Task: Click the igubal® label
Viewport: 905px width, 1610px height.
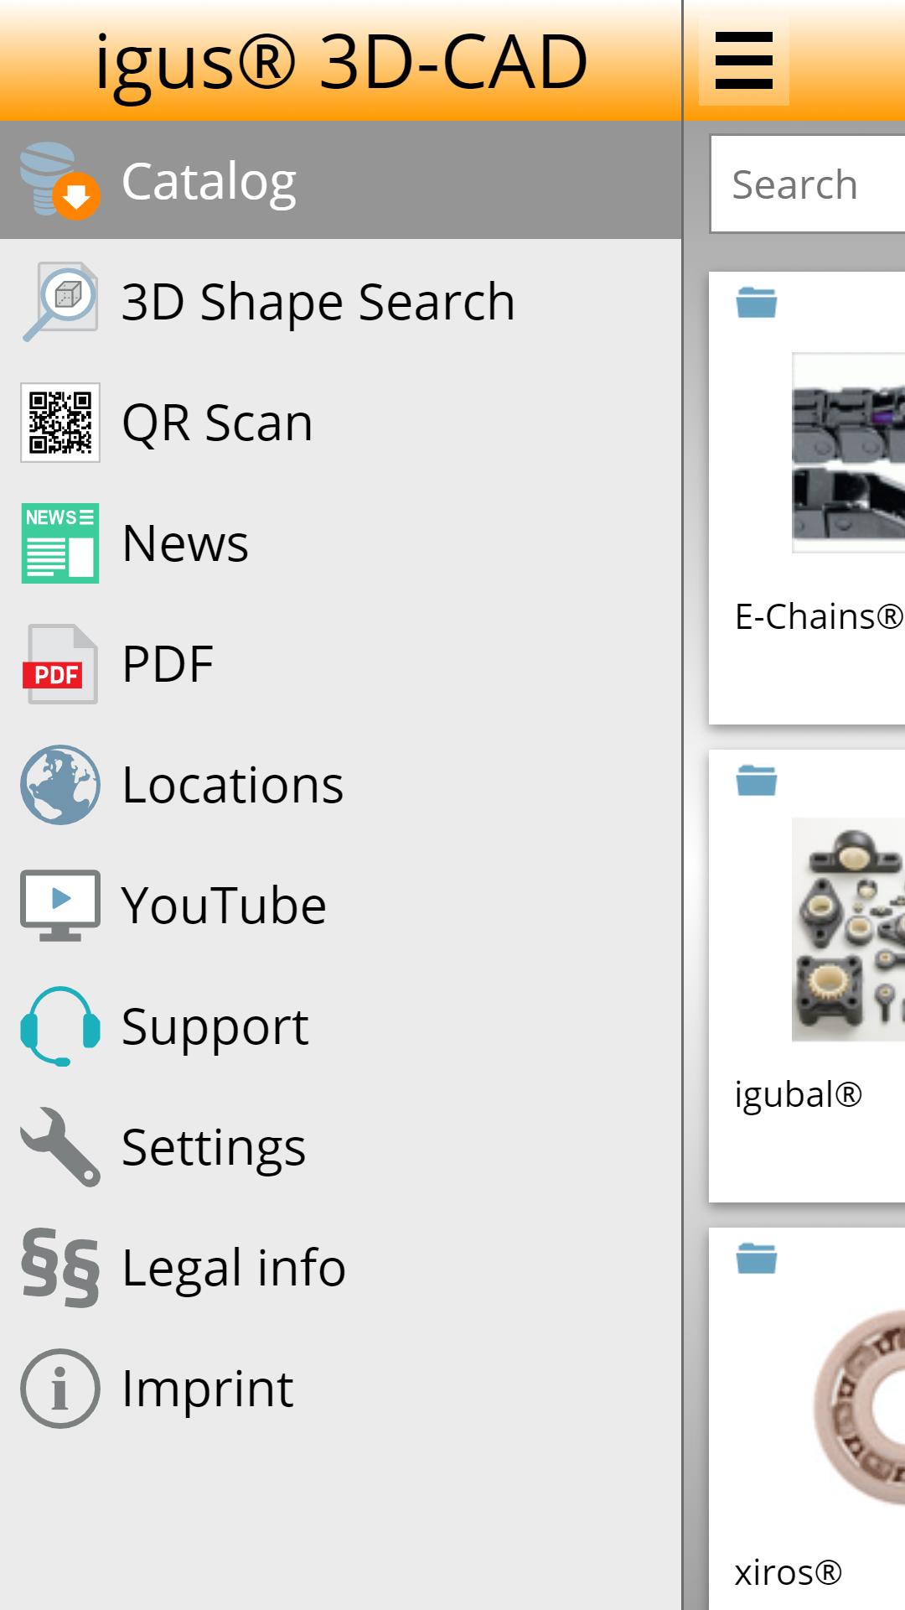Action: coord(798,1095)
